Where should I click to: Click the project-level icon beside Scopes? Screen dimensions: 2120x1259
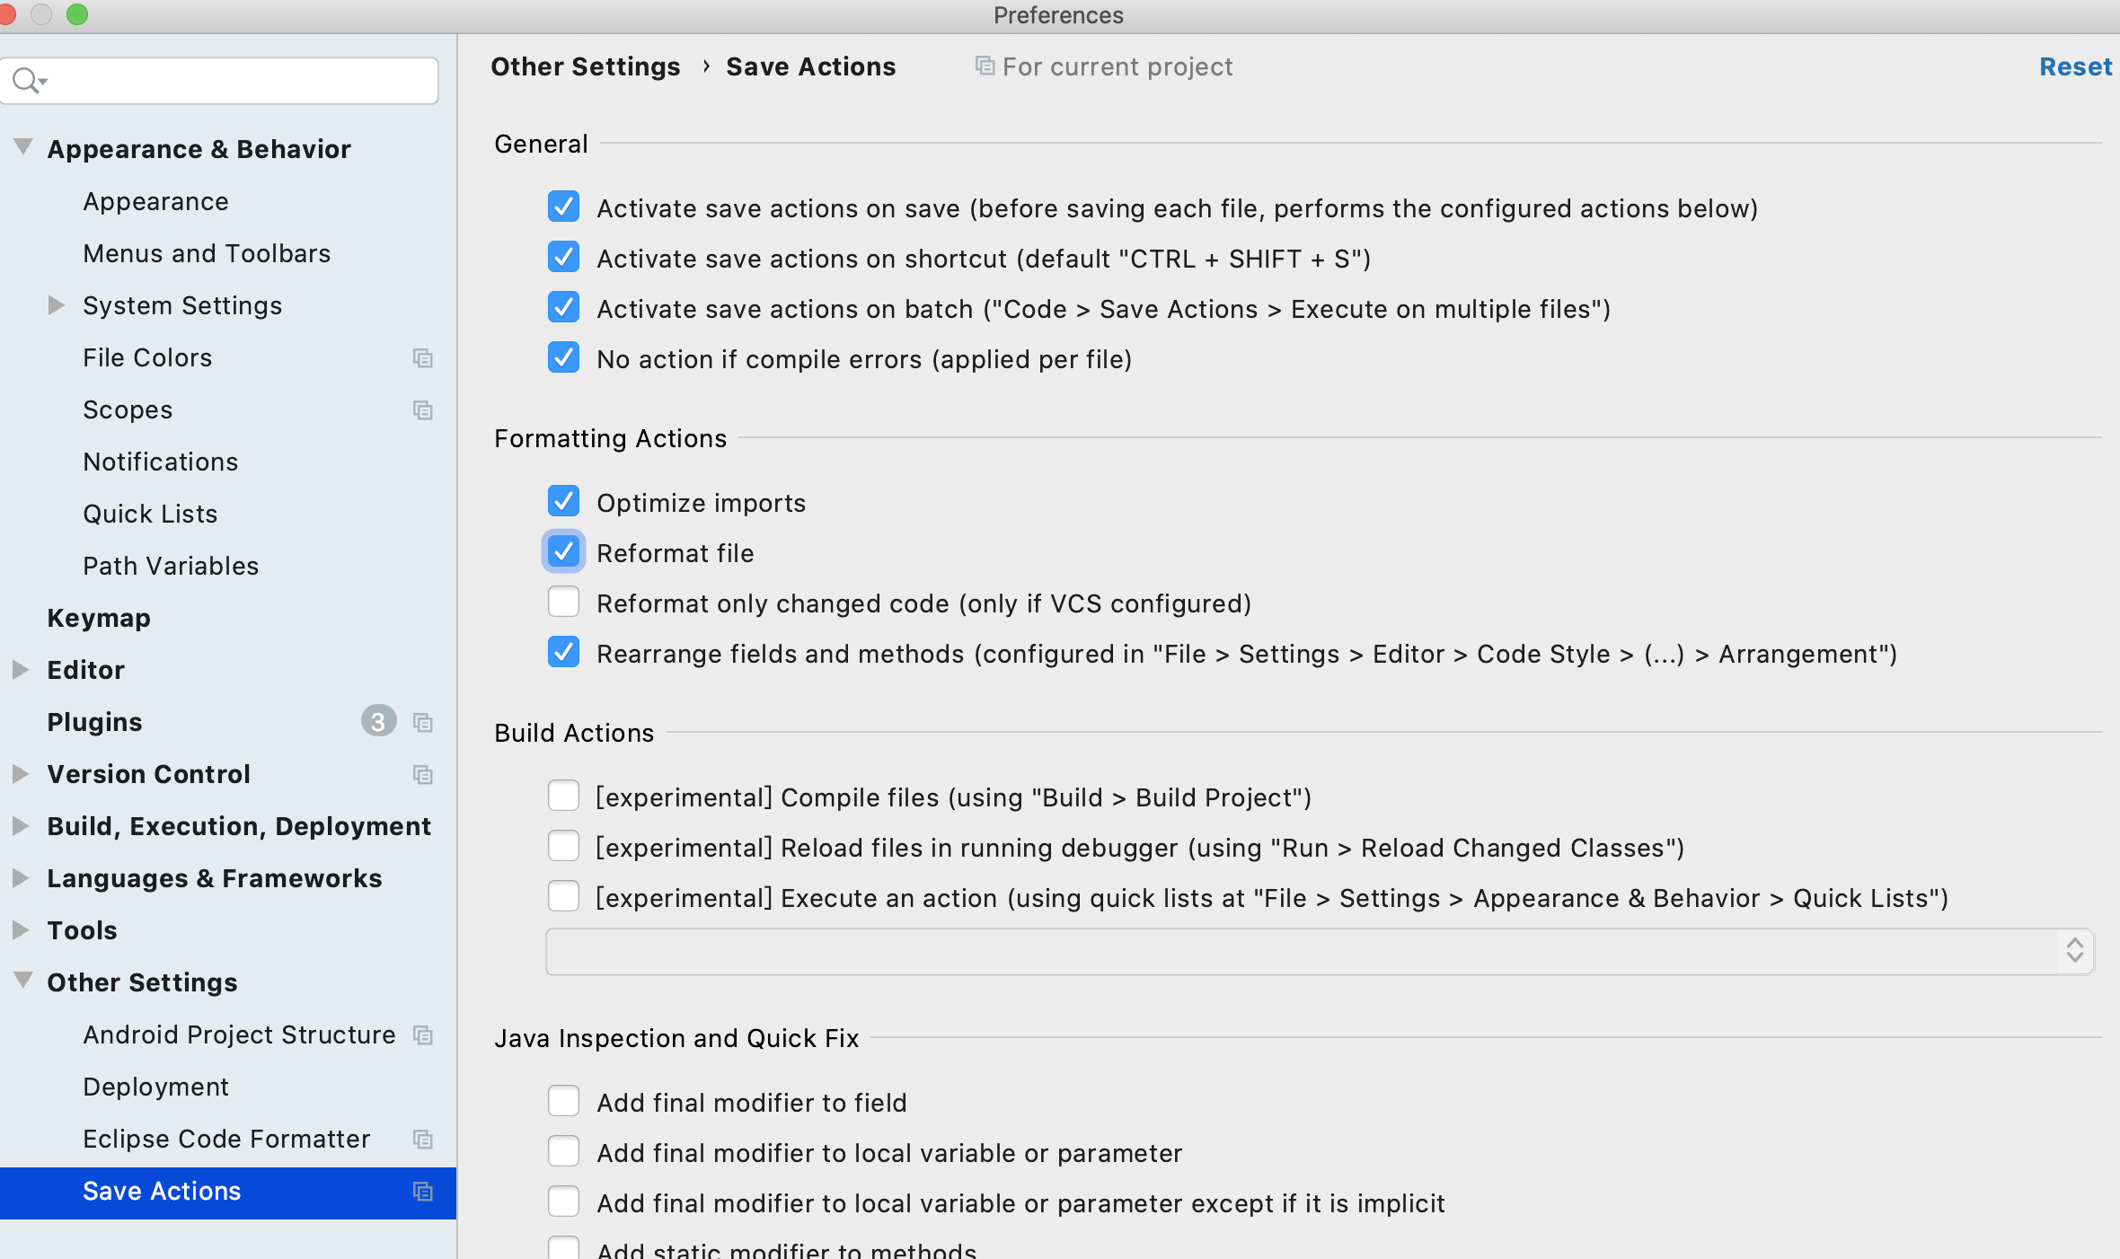pyautogui.click(x=422, y=410)
